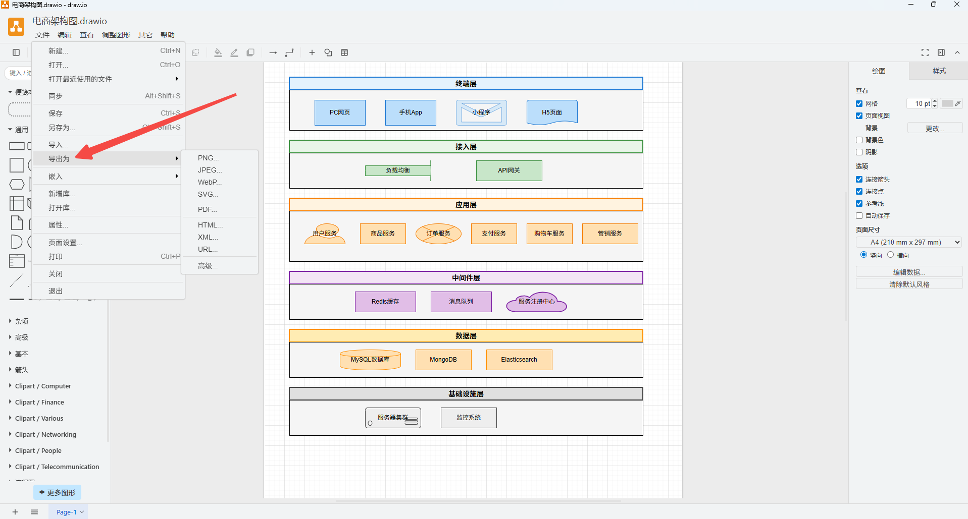This screenshot has height=519, width=968.
Task: Click the draw.io application logo
Action: (16, 27)
